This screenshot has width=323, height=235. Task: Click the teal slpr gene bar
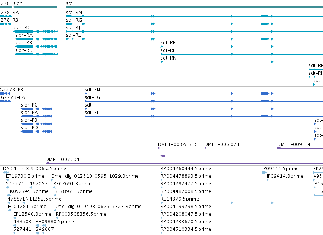click(35, 7)
